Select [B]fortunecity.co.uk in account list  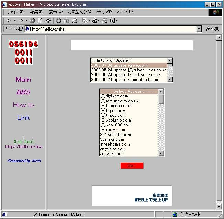click(x=129, y=101)
